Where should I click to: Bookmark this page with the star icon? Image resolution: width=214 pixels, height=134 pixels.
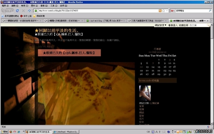pyautogui.click(x=164, y=11)
